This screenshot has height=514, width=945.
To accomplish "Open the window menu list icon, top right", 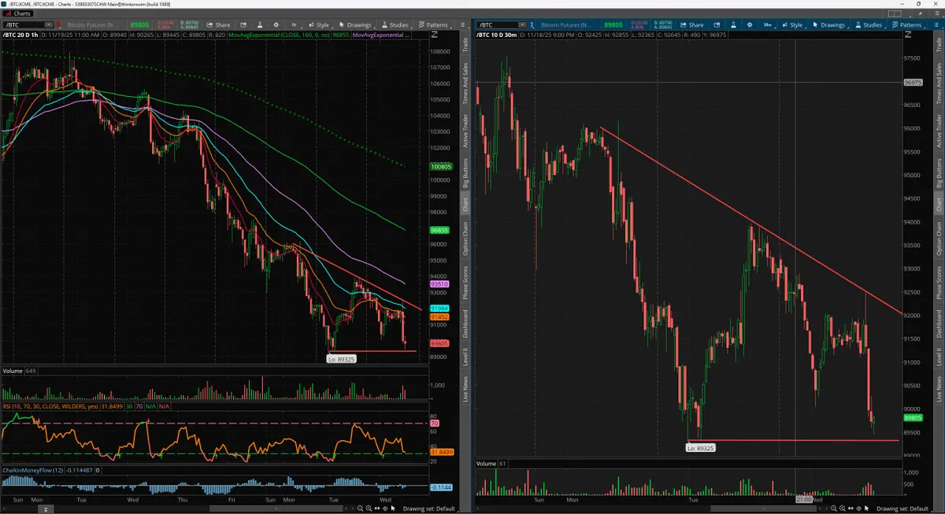I will [x=936, y=13].
